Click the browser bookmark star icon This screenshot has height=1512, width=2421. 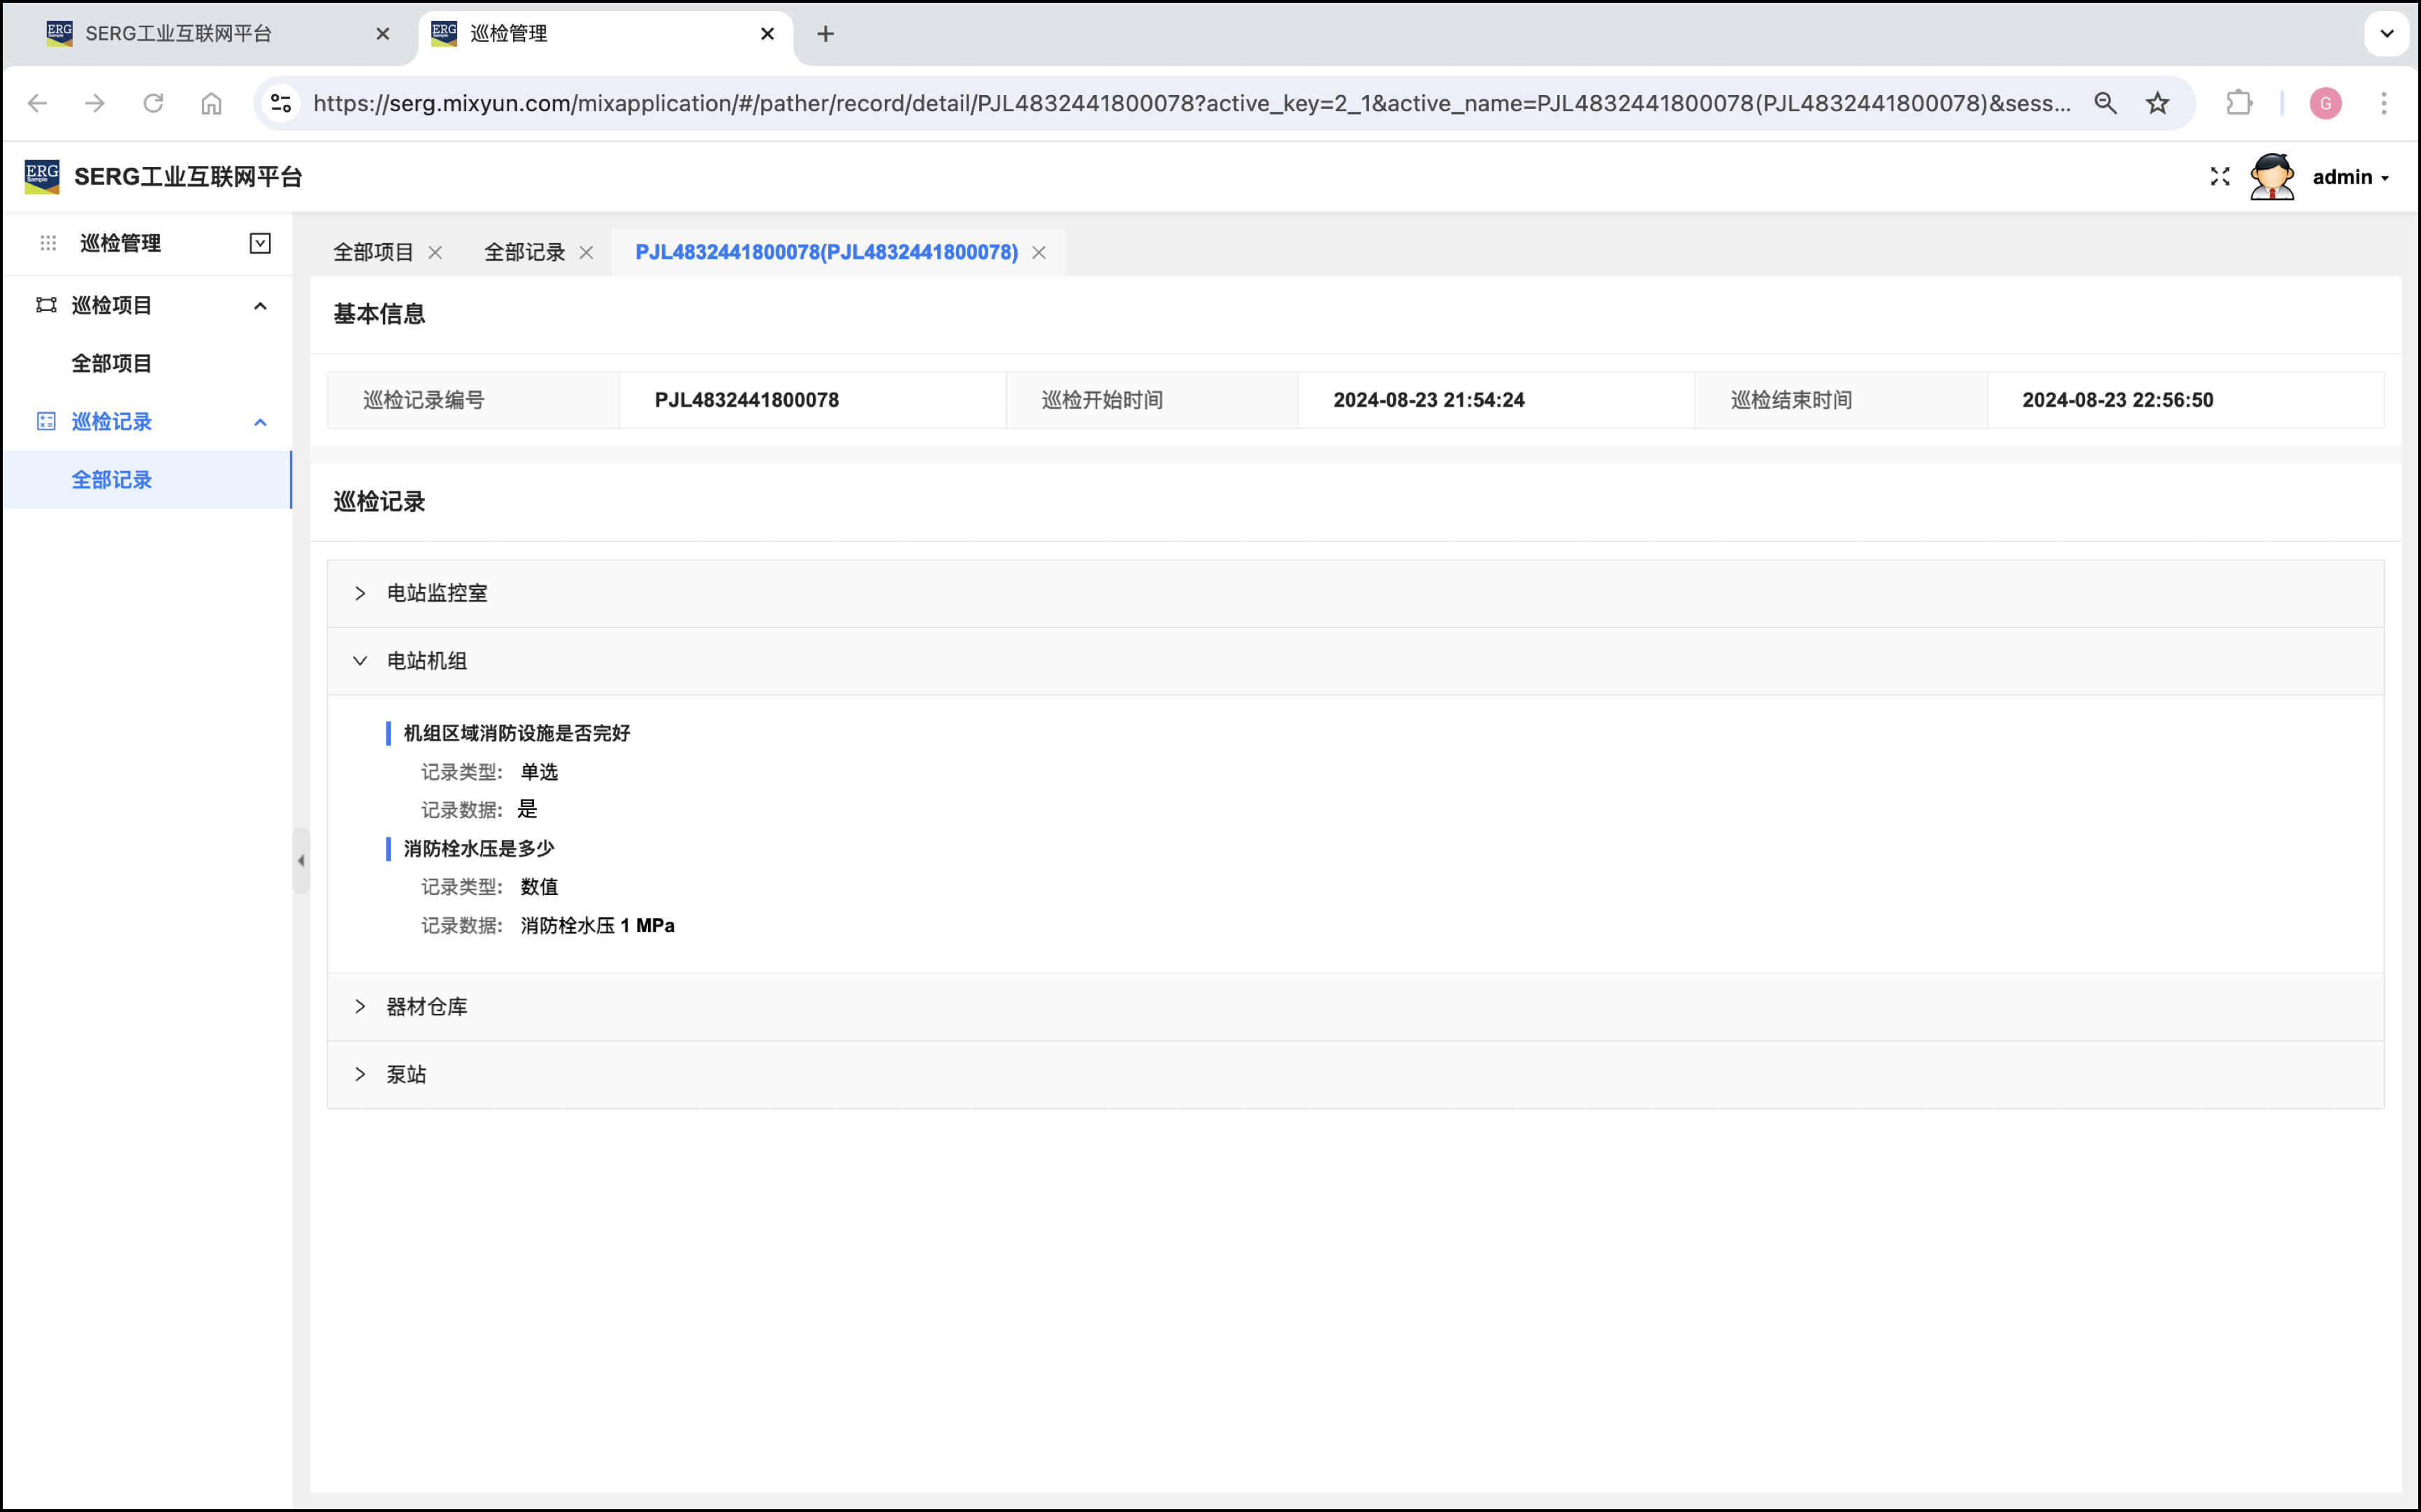(x=2157, y=103)
